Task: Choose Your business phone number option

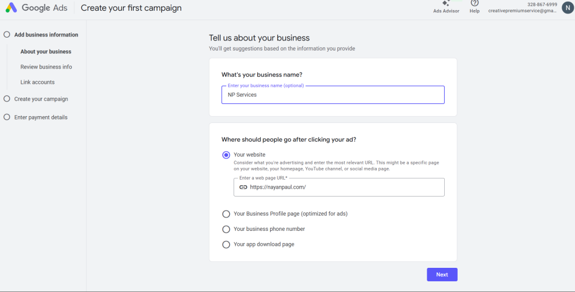Action: pyautogui.click(x=226, y=229)
